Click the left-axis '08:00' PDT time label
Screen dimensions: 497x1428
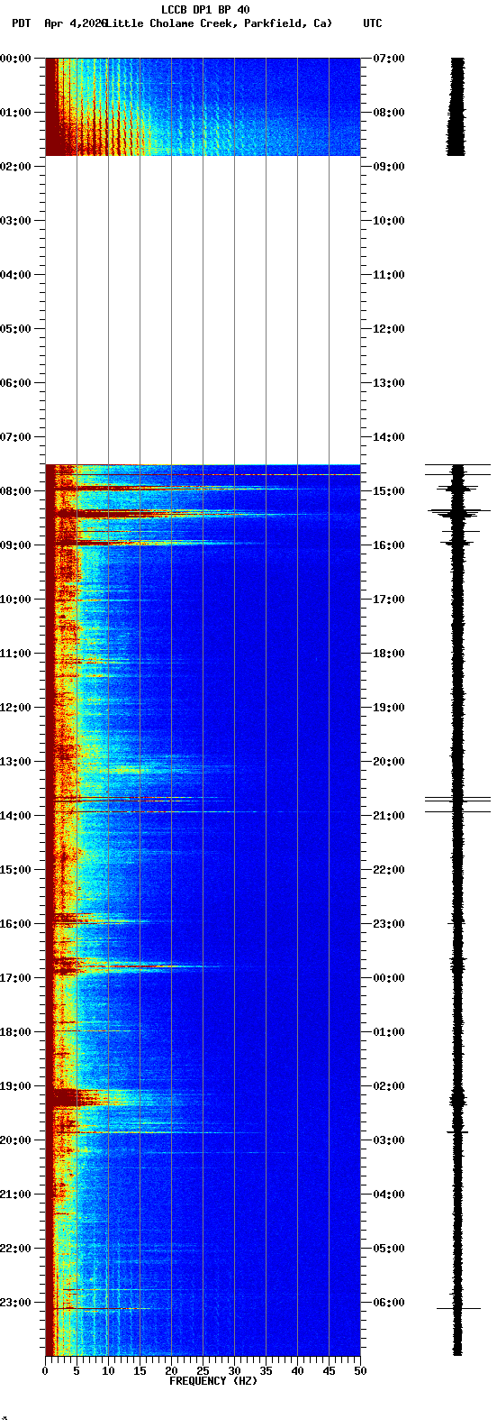point(16,491)
